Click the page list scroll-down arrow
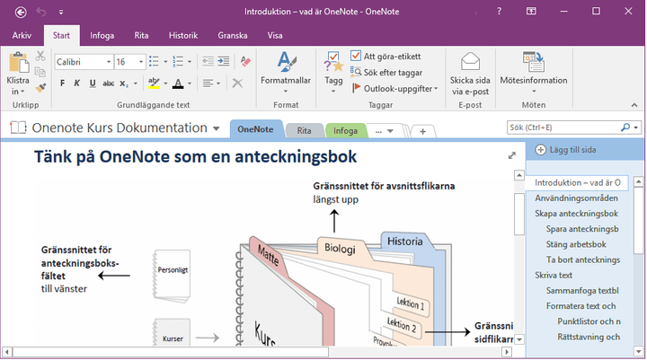 639,351
